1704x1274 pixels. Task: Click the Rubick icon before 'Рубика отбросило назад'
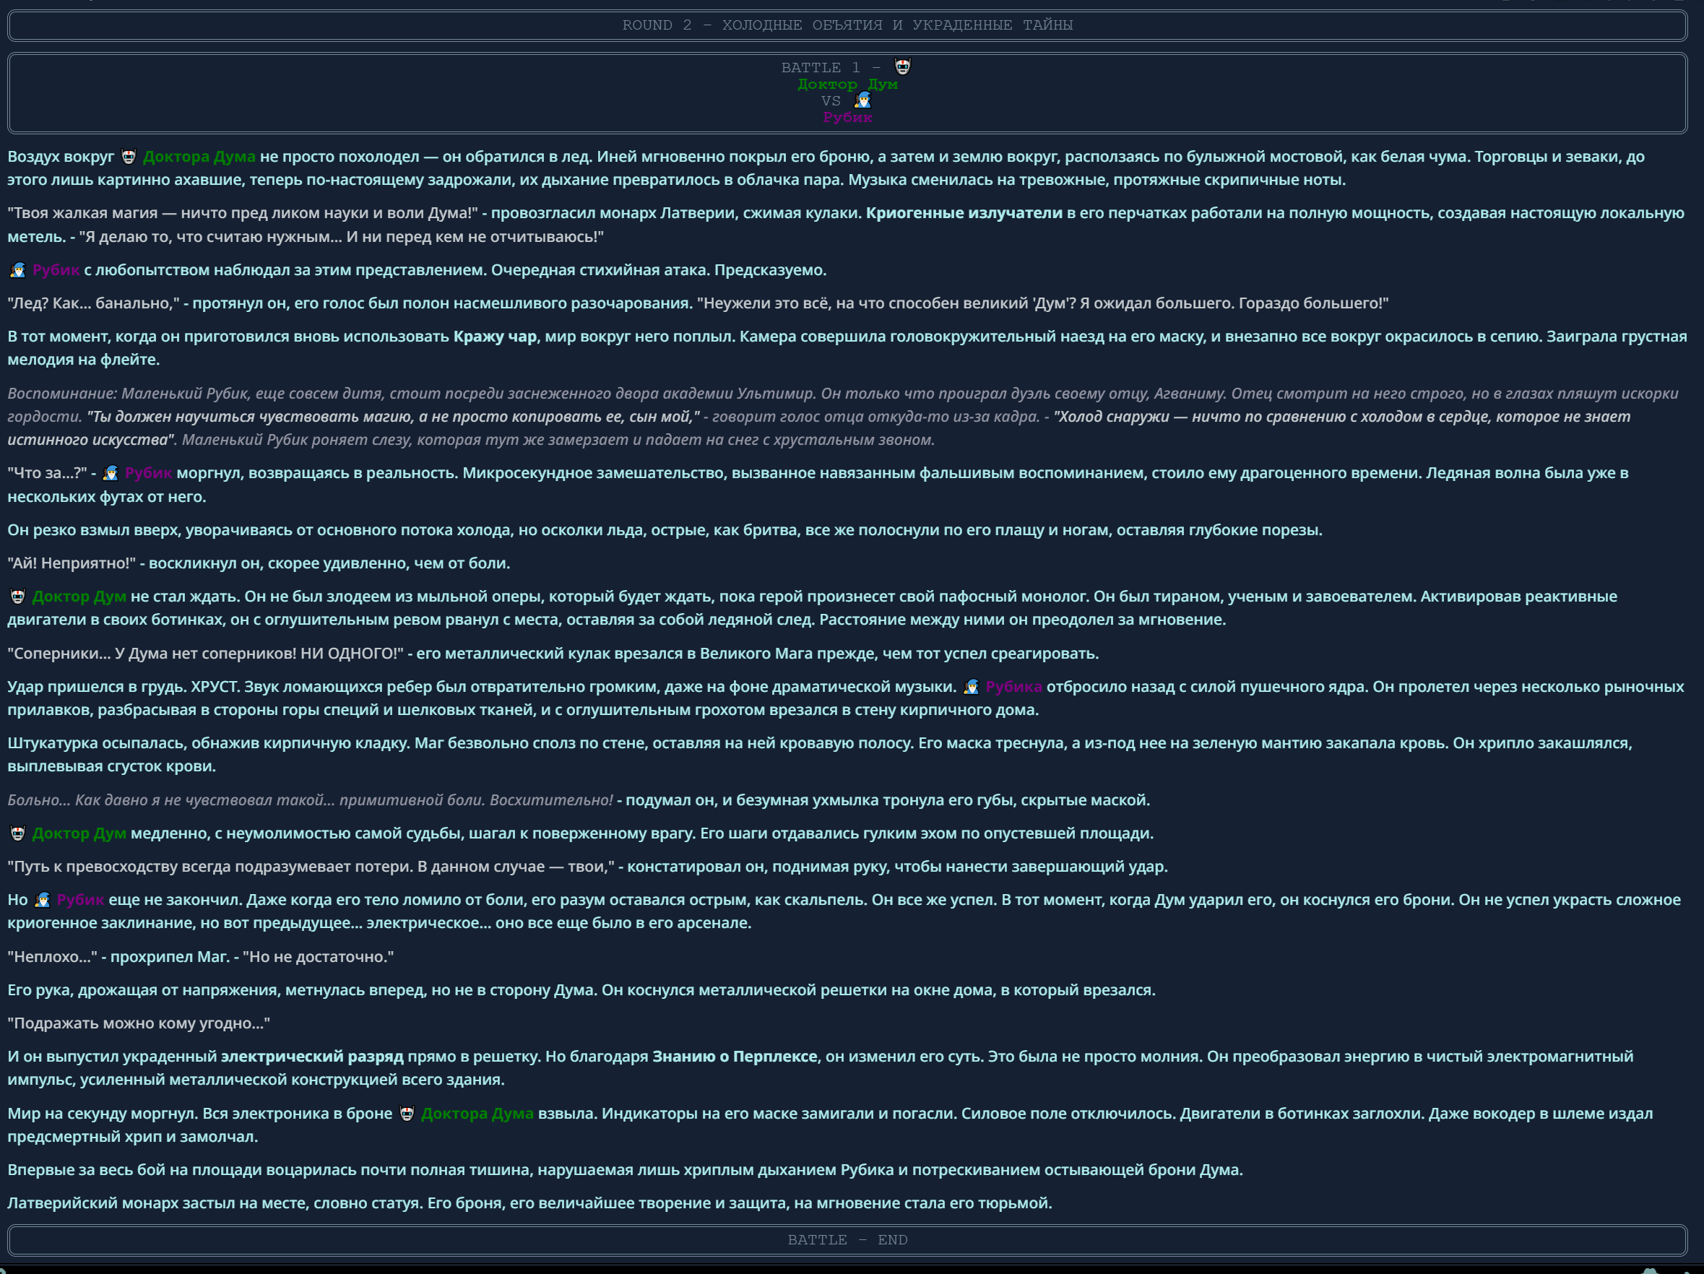click(972, 686)
